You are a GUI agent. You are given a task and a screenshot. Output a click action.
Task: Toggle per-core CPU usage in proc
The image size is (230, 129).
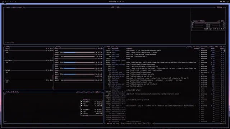point(196,47)
